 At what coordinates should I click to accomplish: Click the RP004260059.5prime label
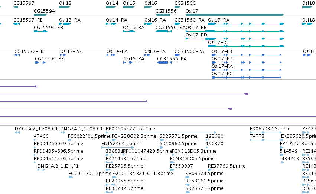(x=58, y=144)
